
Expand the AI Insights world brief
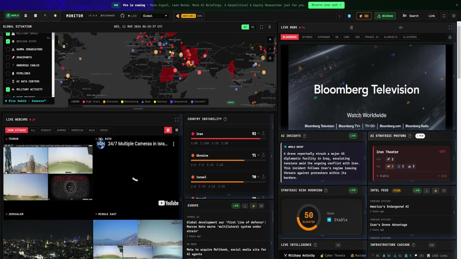point(322,181)
